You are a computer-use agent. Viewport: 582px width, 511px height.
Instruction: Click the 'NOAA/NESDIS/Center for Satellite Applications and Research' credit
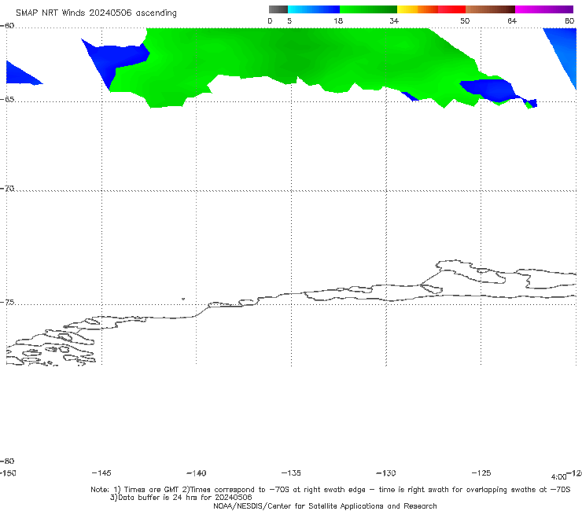tap(325, 506)
